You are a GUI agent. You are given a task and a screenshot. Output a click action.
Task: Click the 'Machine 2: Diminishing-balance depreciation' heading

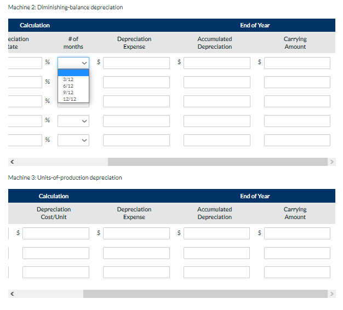coord(65,7)
